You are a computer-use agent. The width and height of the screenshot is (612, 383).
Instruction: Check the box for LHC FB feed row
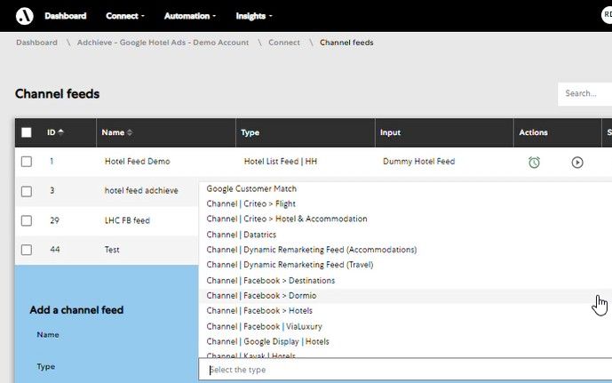[x=26, y=220]
